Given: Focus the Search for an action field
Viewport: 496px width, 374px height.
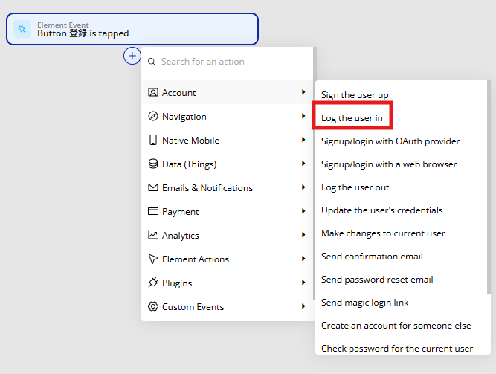Looking at the screenshot, I should click(227, 62).
